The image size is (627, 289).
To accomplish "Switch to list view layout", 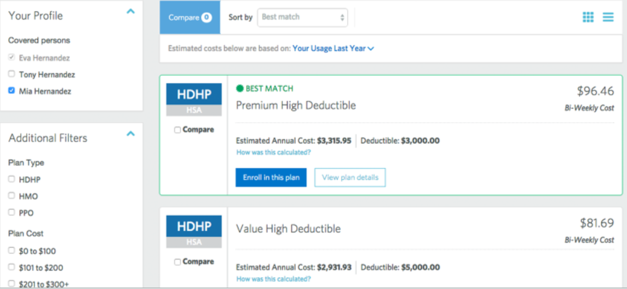I will coord(608,17).
